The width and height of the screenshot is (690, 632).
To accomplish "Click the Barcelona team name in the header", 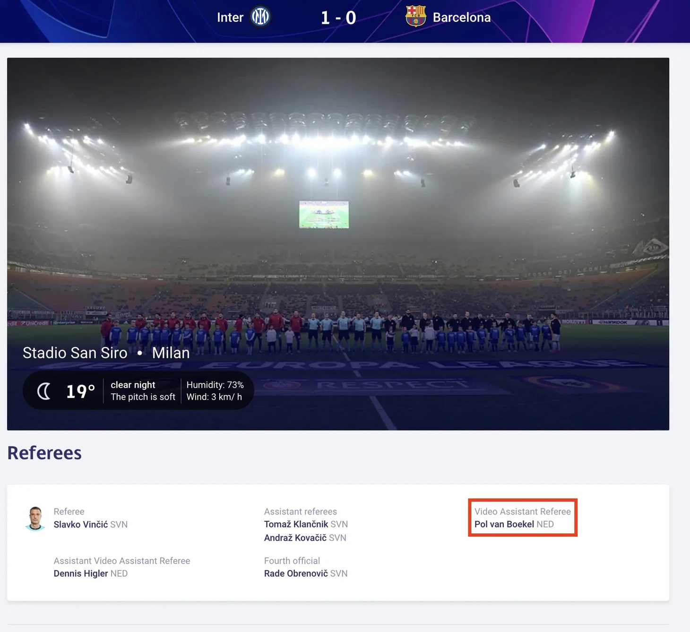I will point(462,17).
